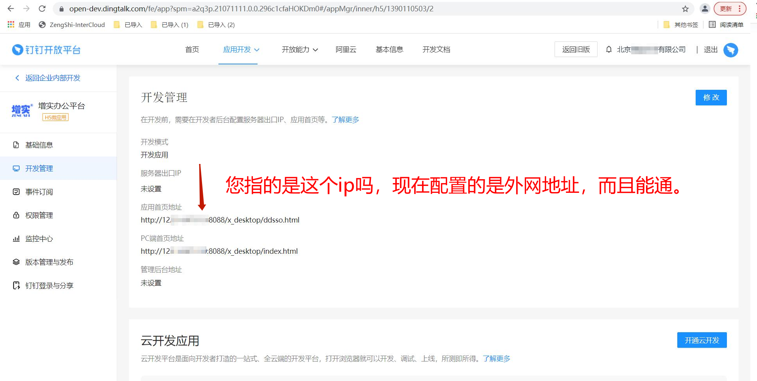Image resolution: width=757 pixels, height=381 pixels.
Task: Click the 权限管理 lock icon
Action: pos(16,215)
